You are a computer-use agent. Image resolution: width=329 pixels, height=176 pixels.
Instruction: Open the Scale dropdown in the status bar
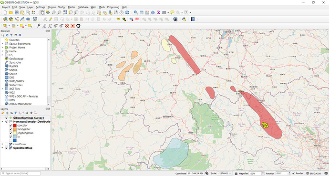pyautogui.click(x=225, y=173)
